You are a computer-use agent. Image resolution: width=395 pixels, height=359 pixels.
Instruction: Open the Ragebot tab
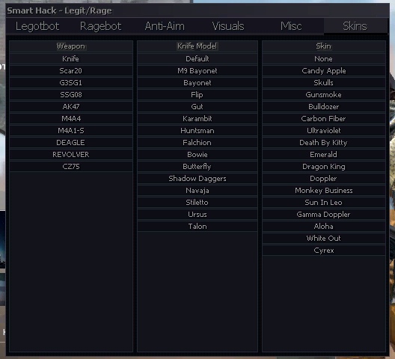(100, 26)
